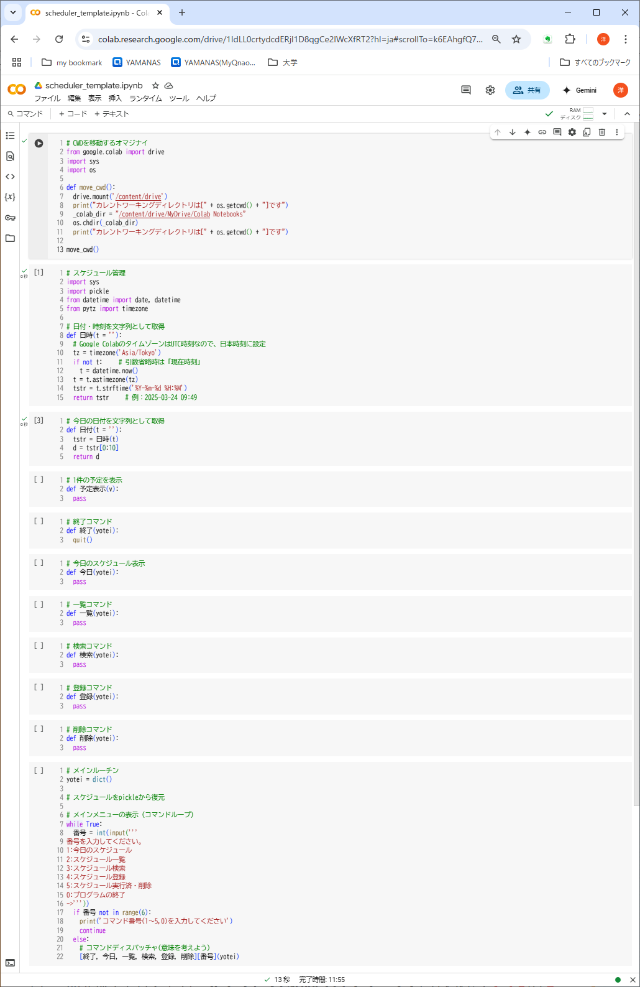Open the 編集 menu
The height and width of the screenshot is (987, 640).
click(74, 98)
